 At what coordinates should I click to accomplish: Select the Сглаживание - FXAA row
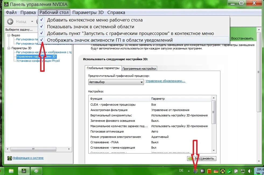[150, 142]
